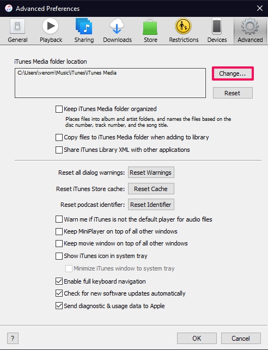
Task: Click the Reset Warnings button
Action: (x=151, y=173)
